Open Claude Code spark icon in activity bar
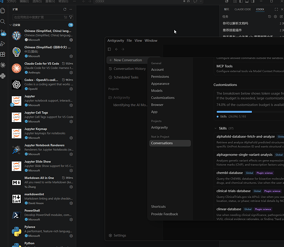284x247 pixels. (x=3, y=65)
